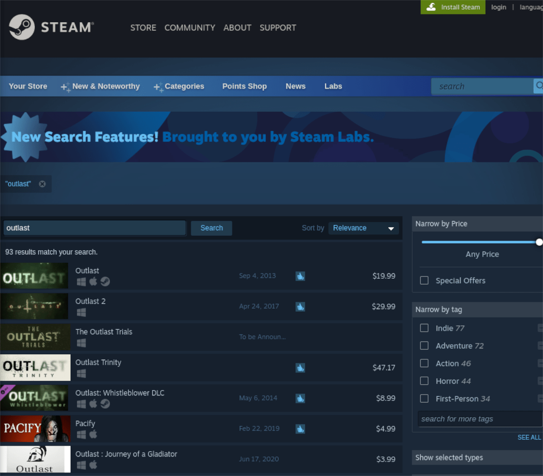Enable the Special Offers checkbox
The width and height of the screenshot is (543, 476).
pos(424,281)
